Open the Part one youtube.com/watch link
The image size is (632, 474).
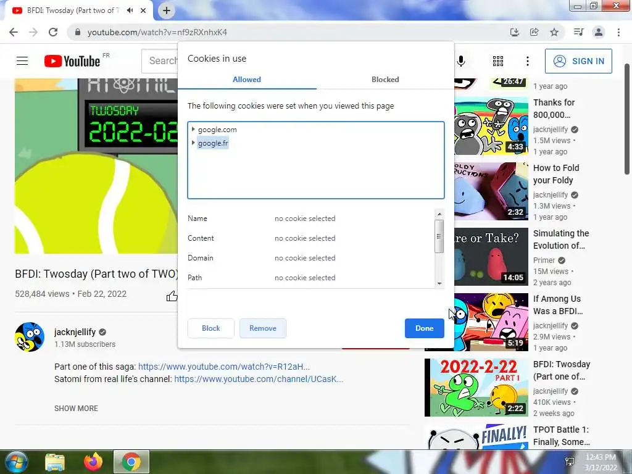223,367
